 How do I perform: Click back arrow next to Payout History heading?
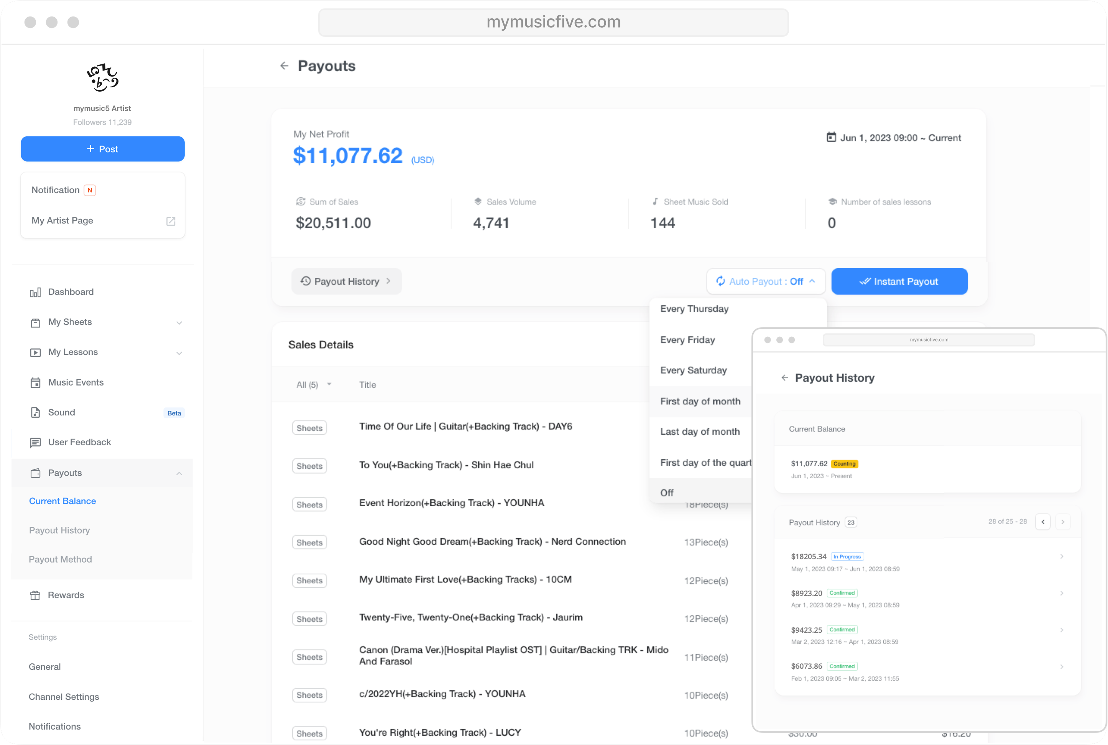784,378
